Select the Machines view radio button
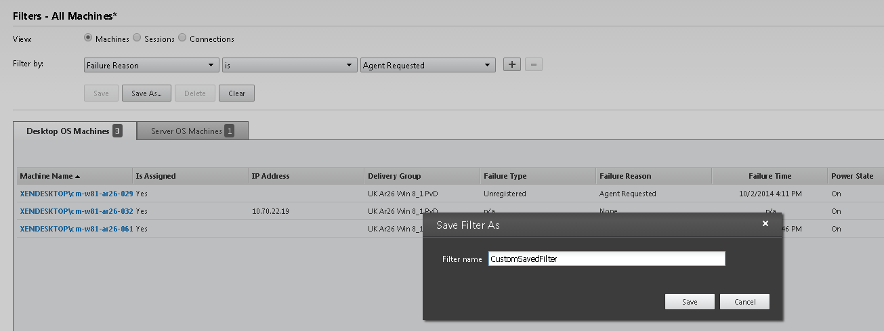The image size is (884, 331). 88,39
